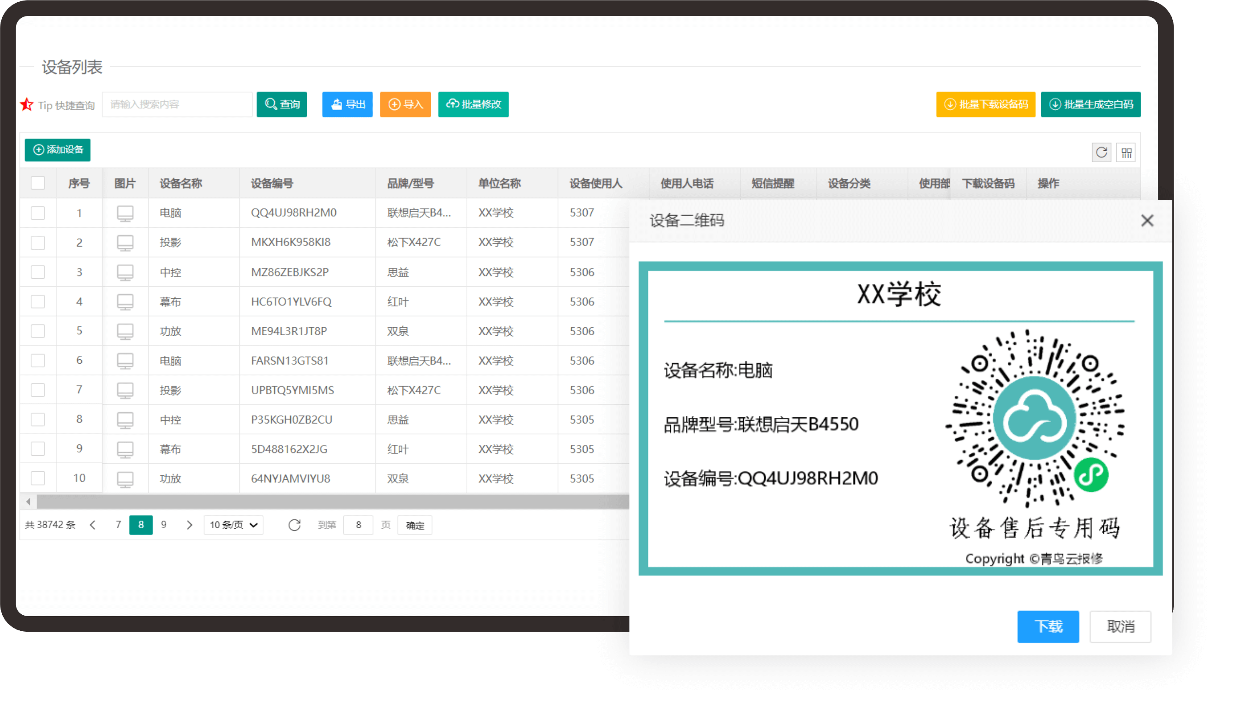This screenshot has width=1241, height=724.
Task: Open image icon for row 1 电脑
Action: (x=125, y=214)
